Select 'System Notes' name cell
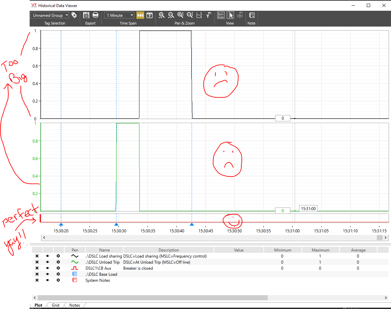The image size is (391, 309). pyautogui.click(x=98, y=280)
